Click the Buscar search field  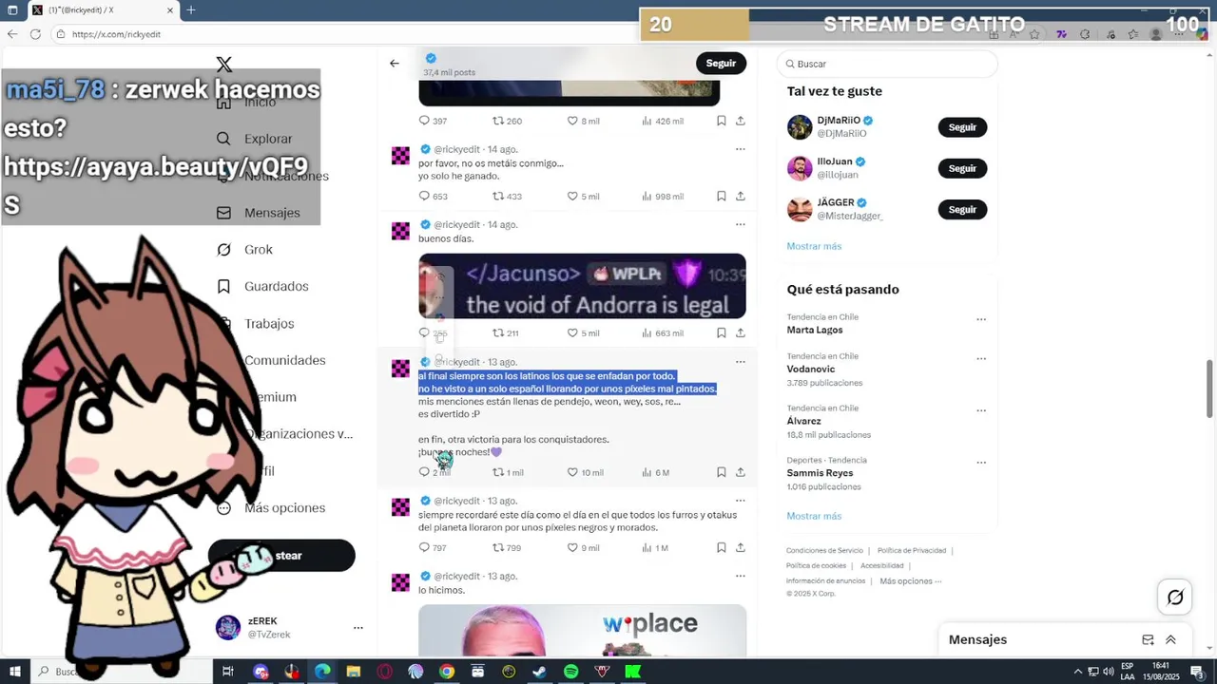[887, 64]
